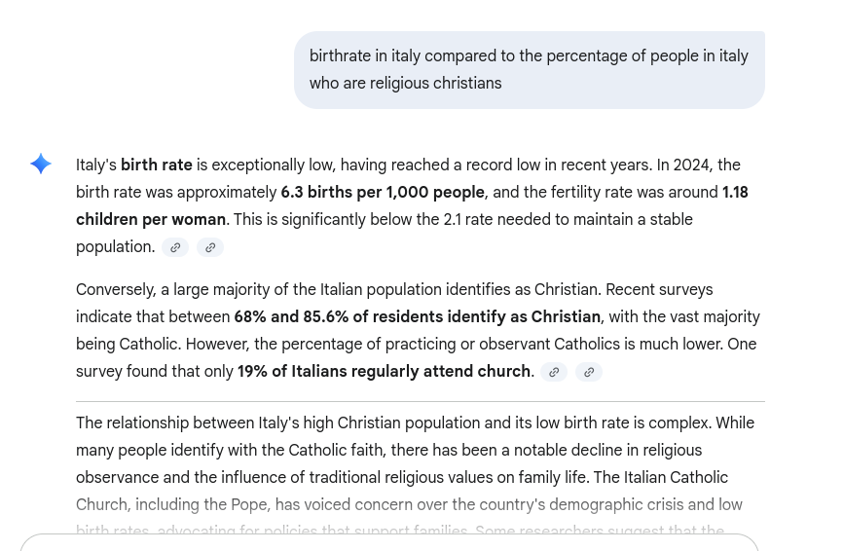
Task: Click the Gemini sparkle icon
Action: pos(41,164)
